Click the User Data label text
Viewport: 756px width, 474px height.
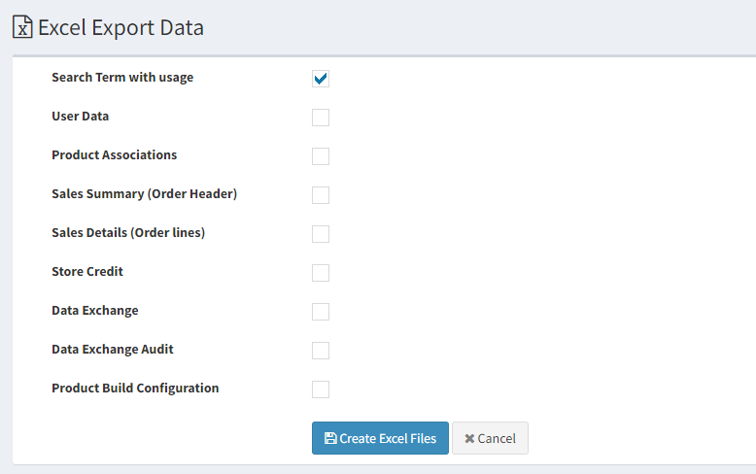pos(80,117)
